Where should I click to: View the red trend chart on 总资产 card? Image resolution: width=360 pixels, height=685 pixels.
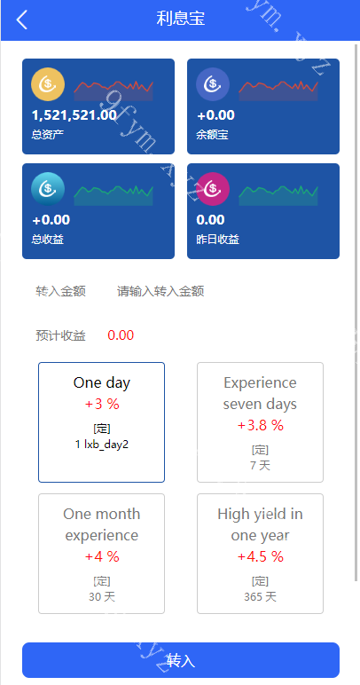click(x=113, y=91)
